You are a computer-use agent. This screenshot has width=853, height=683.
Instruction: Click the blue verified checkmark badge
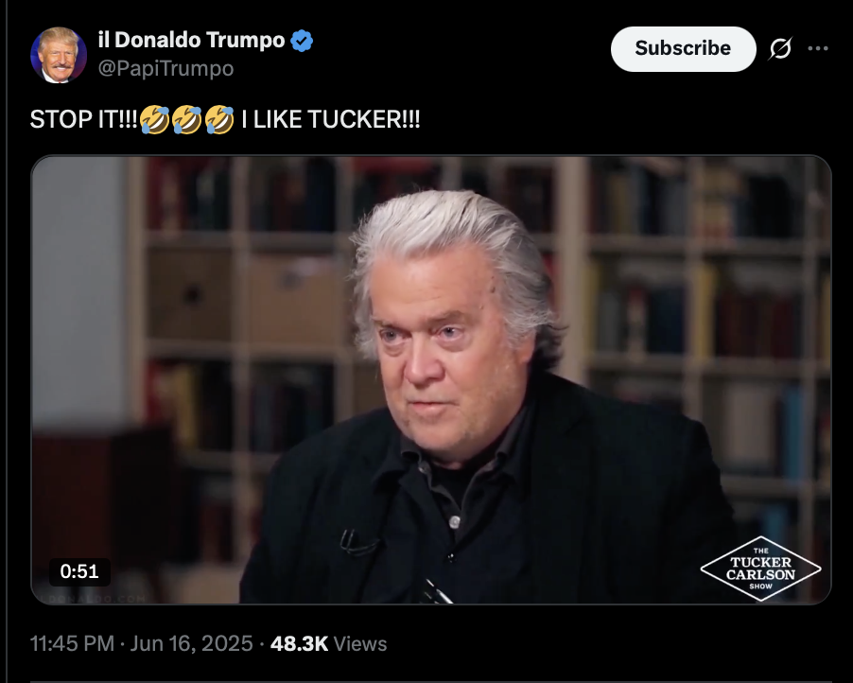[x=302, y=41]
